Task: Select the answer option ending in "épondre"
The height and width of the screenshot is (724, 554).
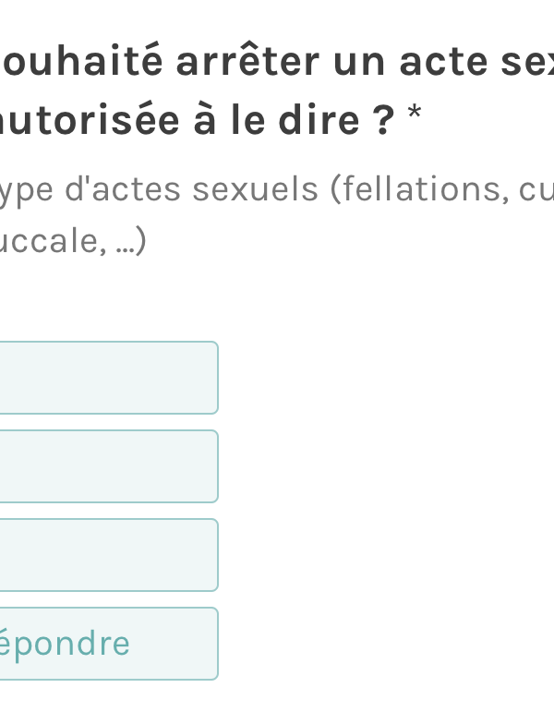Action: (x=106, y=644)
